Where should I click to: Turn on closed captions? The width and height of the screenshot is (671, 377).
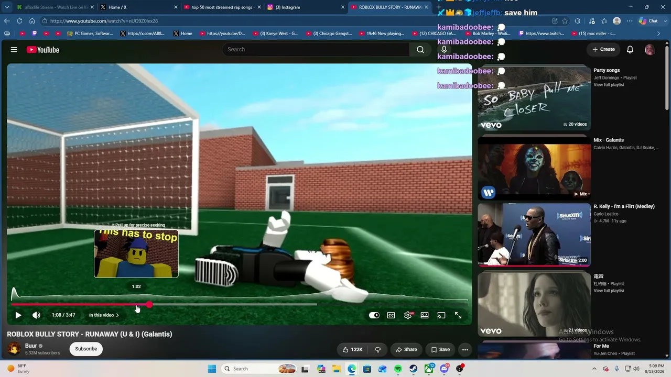tap(391, 315)
